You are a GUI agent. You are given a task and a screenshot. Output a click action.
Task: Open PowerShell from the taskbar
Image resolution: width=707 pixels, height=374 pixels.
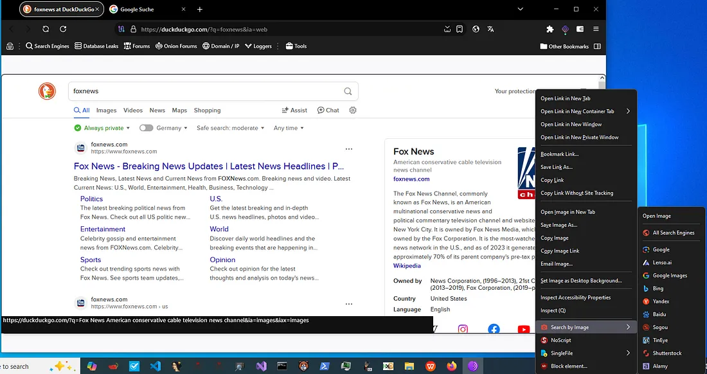(x=325, y=366)
